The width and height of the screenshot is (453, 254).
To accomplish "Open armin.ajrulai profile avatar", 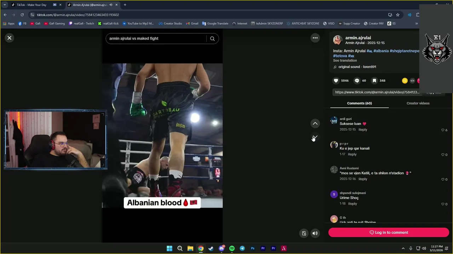I will [338, 40].
